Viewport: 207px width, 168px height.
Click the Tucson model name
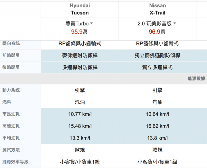(80, 13)
